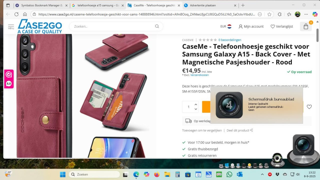The width and height of the screenshot is (320, 180).
Task: Open browser favorites list icon
Action: click(x=289, y=14)
